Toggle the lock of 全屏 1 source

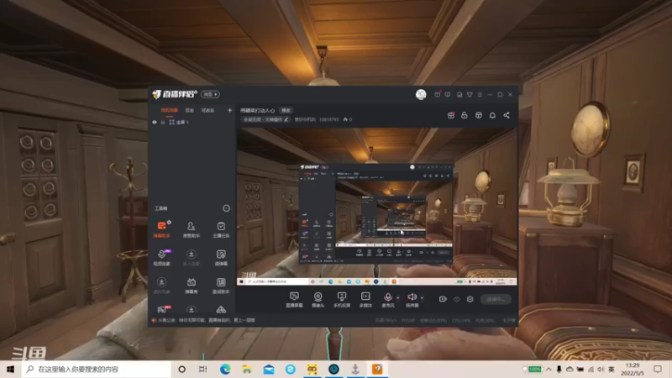tap(163, 122)
